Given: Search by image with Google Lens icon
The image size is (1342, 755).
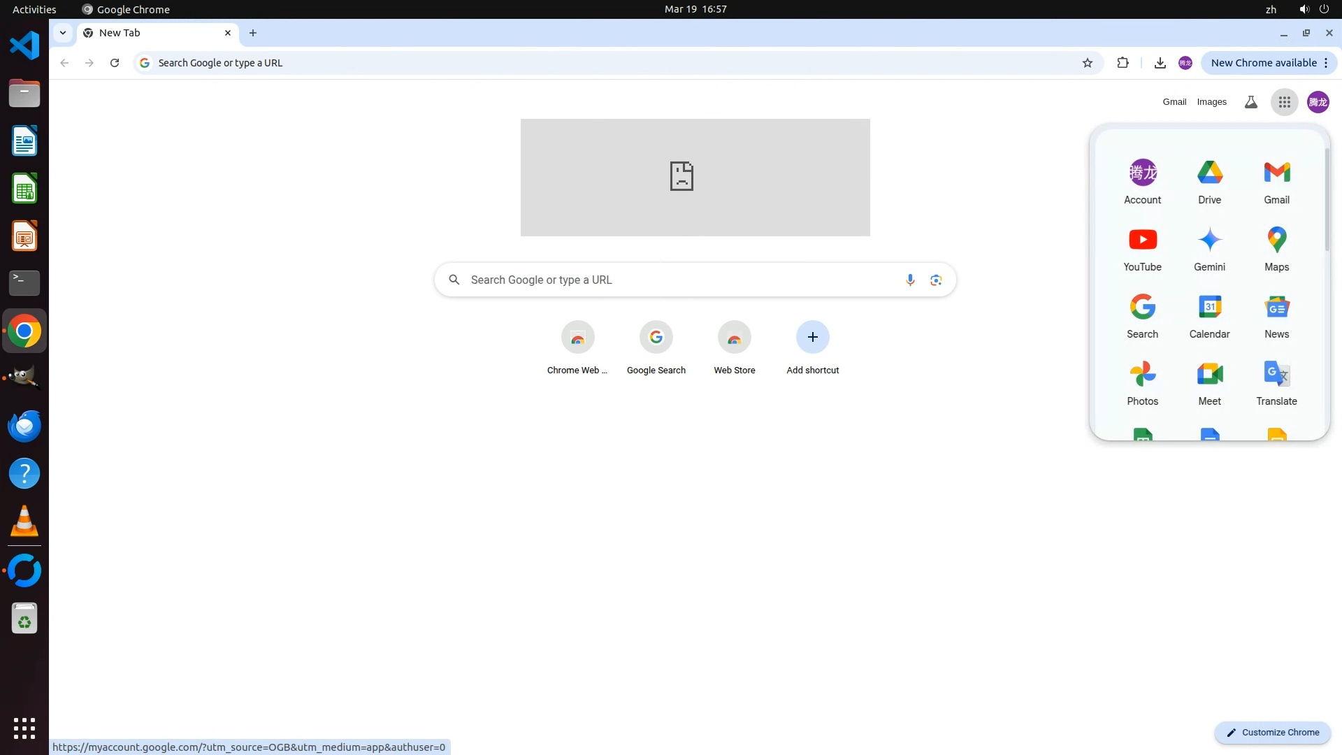Looking at the screenshot, I should [936, 280].
